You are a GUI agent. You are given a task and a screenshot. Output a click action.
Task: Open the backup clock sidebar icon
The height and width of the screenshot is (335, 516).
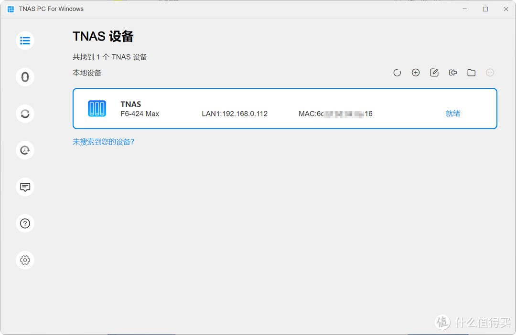click(x=25, y=150)
